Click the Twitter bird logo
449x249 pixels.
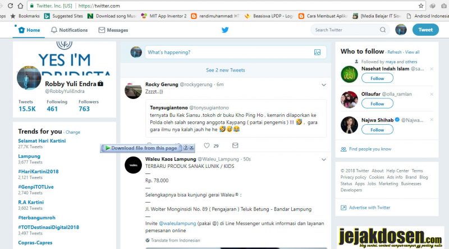225,30
